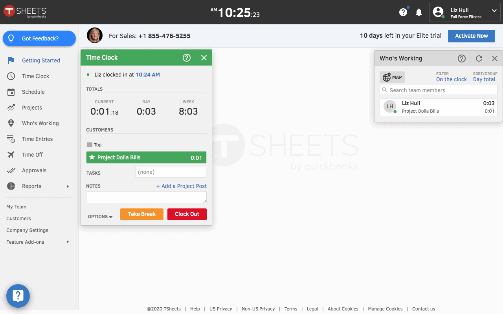Click the Take Break button
Viewport: 503px width, 314px height.
pyautogui.click(x=142, y=214)
